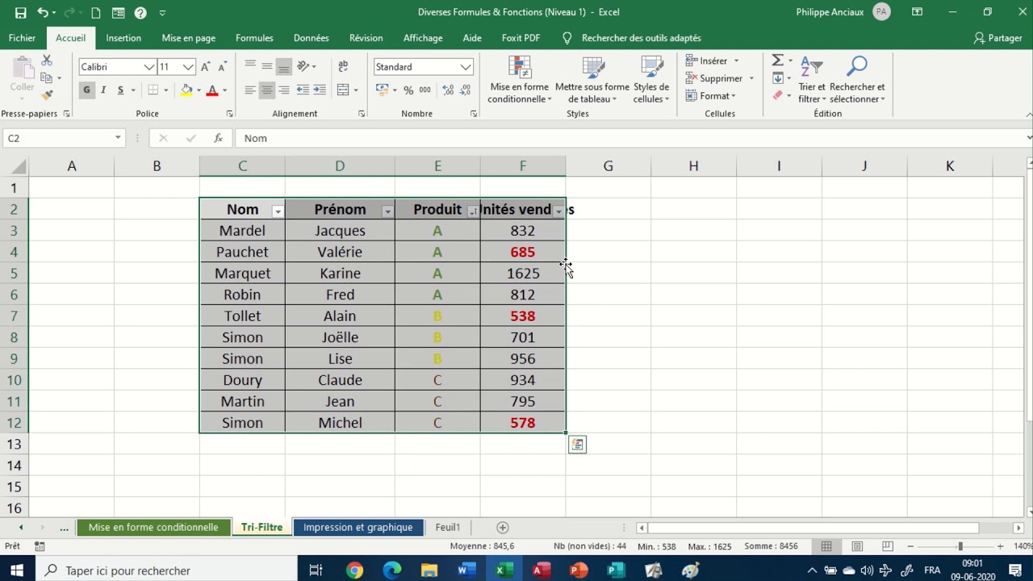Click the AutoSum sigma icon

point(777,61)
